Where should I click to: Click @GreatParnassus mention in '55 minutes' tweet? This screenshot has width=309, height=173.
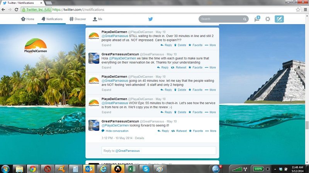click(x=115, y=103)
